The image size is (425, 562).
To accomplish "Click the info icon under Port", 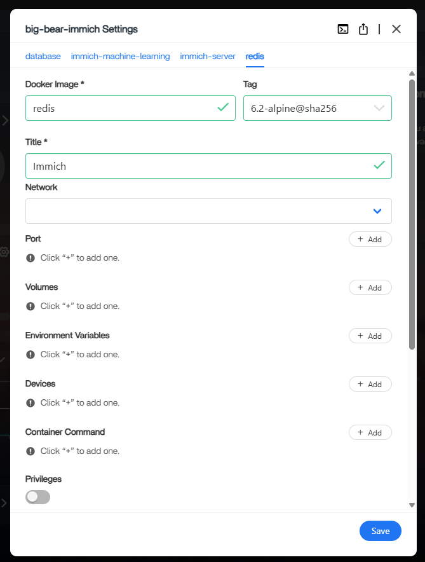I will pos(30,257).
